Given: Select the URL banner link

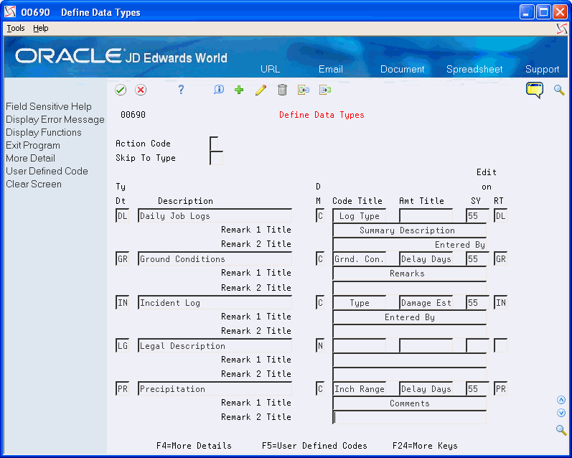Looking at the screenshot, I should coord(270,69).
